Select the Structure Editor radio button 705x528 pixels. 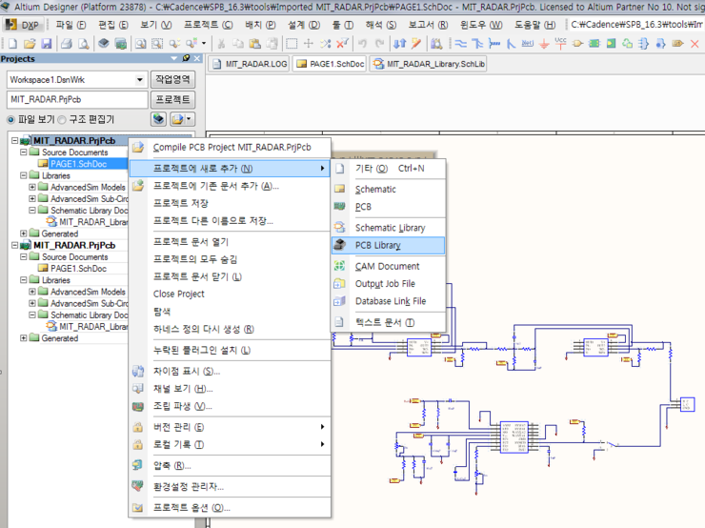(62, 120)
